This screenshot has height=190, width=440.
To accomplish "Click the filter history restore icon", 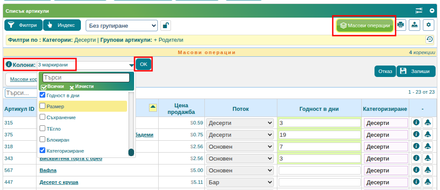I will 429,40.
